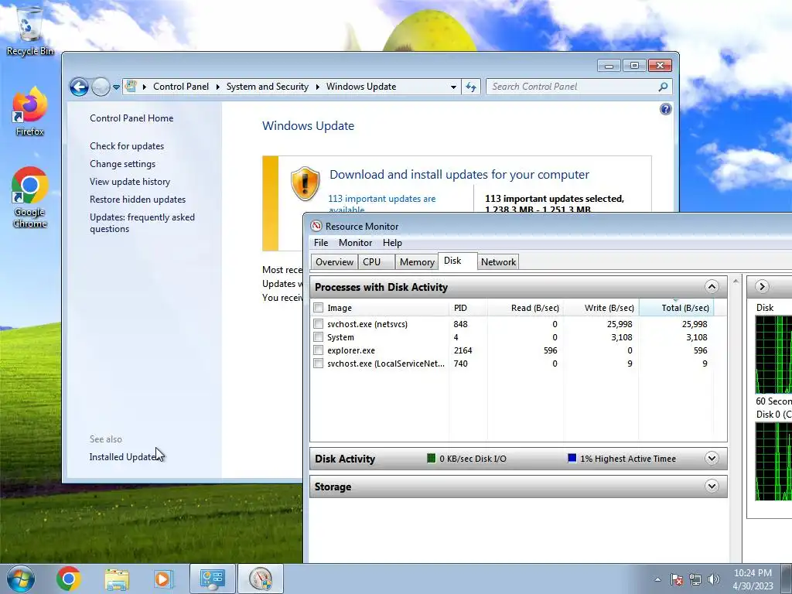Open Updates: frequently asked questions link
The image size is (792, 594).
pos(142,223)
